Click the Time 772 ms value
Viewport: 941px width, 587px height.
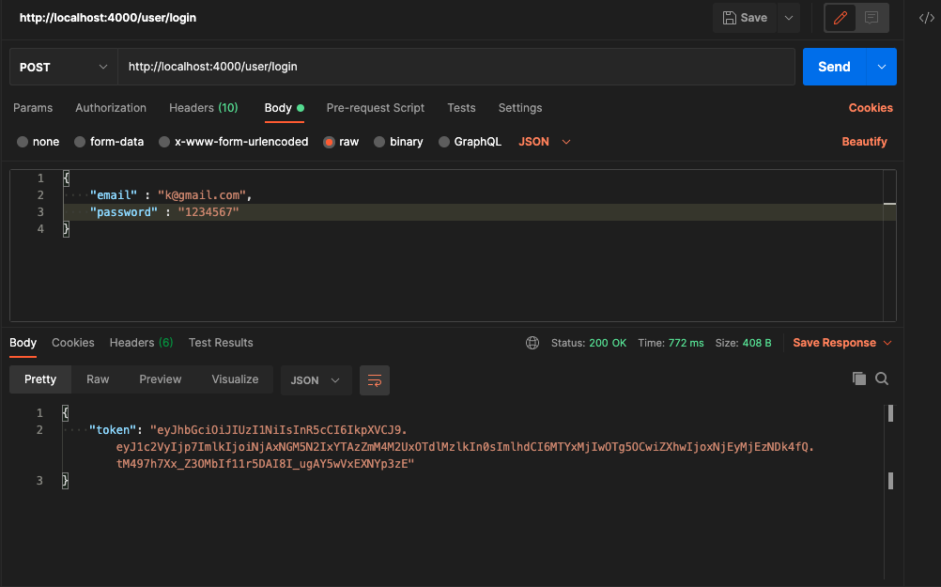686,343
